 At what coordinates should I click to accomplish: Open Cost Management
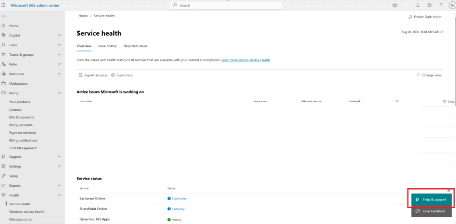click(23, 148)
